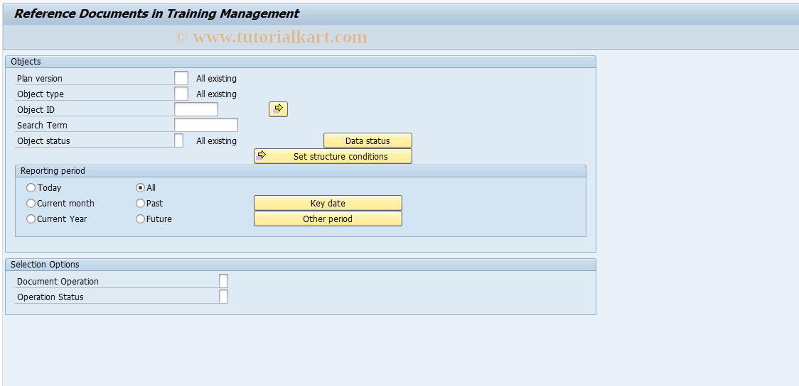Image resolution: width=799 pixels, height=386 pixels.
Task: Select the Future radio button
Action: coord(141,219)
